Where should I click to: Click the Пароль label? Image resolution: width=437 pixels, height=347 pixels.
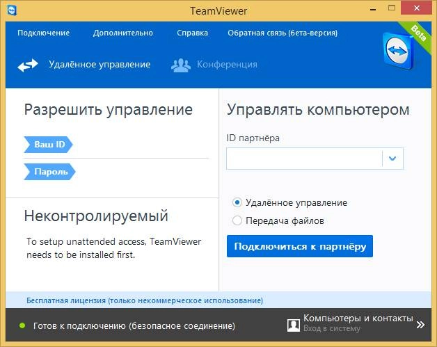pos(49,172)
